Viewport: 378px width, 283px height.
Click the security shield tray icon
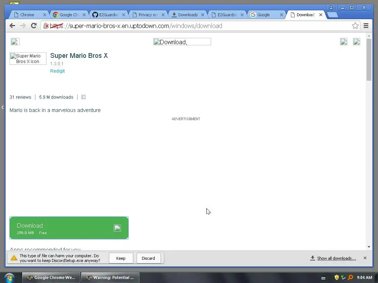pyautogui.click(x=337, y=277)
